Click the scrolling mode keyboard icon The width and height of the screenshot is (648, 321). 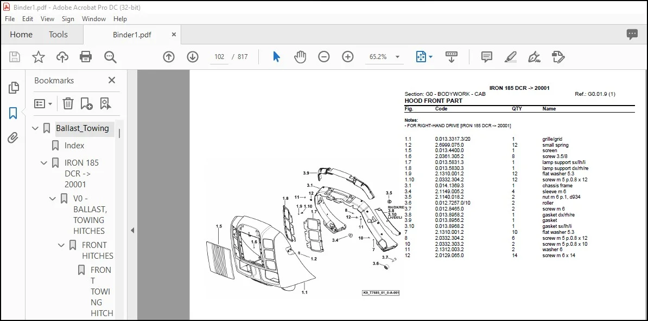tap(452, 57)
